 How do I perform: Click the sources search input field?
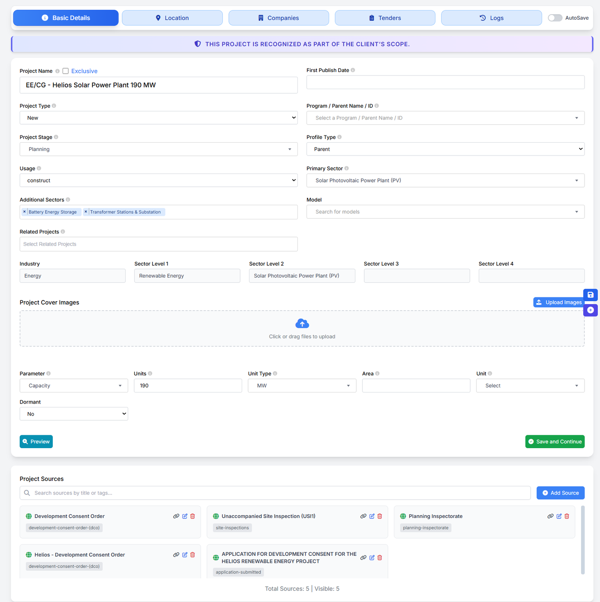[275, 493]
